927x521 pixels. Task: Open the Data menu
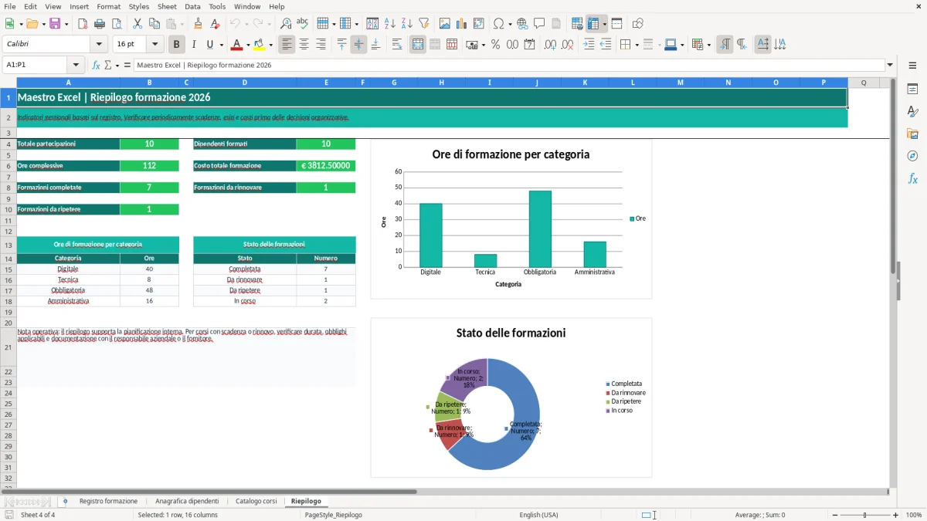pos(192,6)
